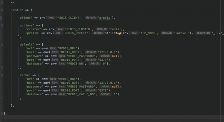Image resolution: width=224 pixels, height=122 pixels.
Task: Click the '0' default database value
Action: click(104, 64)
